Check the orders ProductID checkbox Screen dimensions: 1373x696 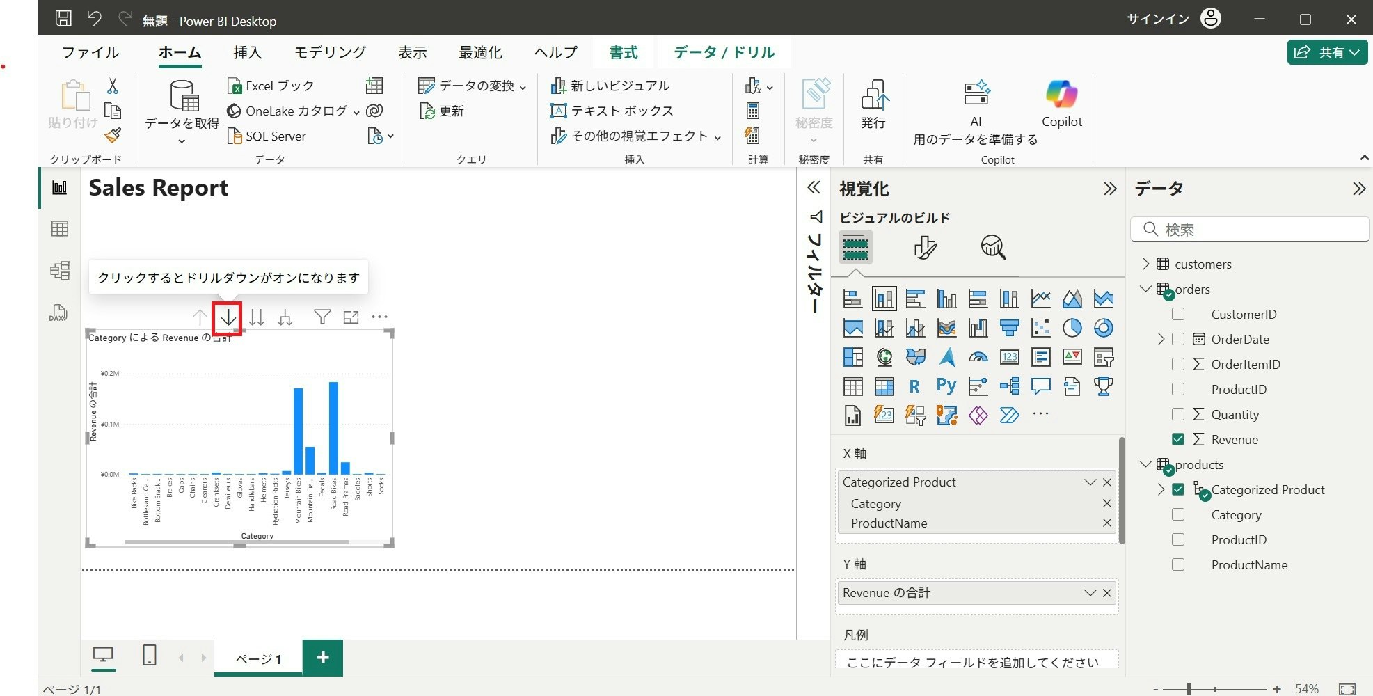click(1178, 389)
